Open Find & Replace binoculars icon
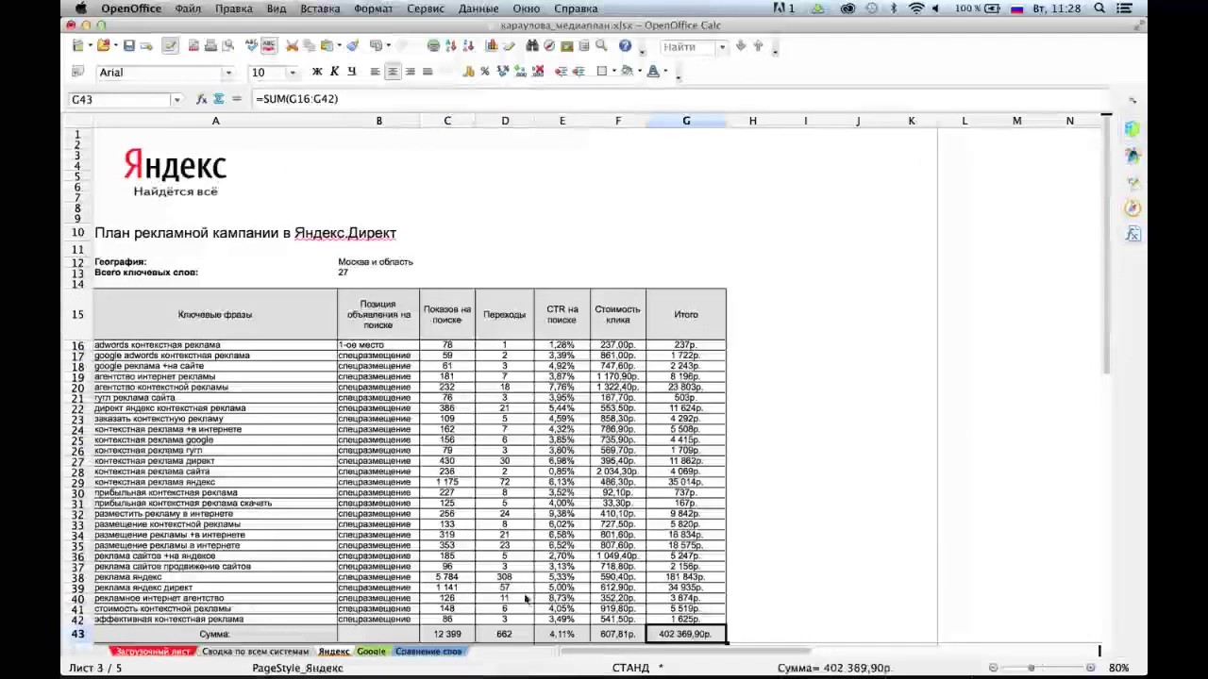 tap(532, 45)
